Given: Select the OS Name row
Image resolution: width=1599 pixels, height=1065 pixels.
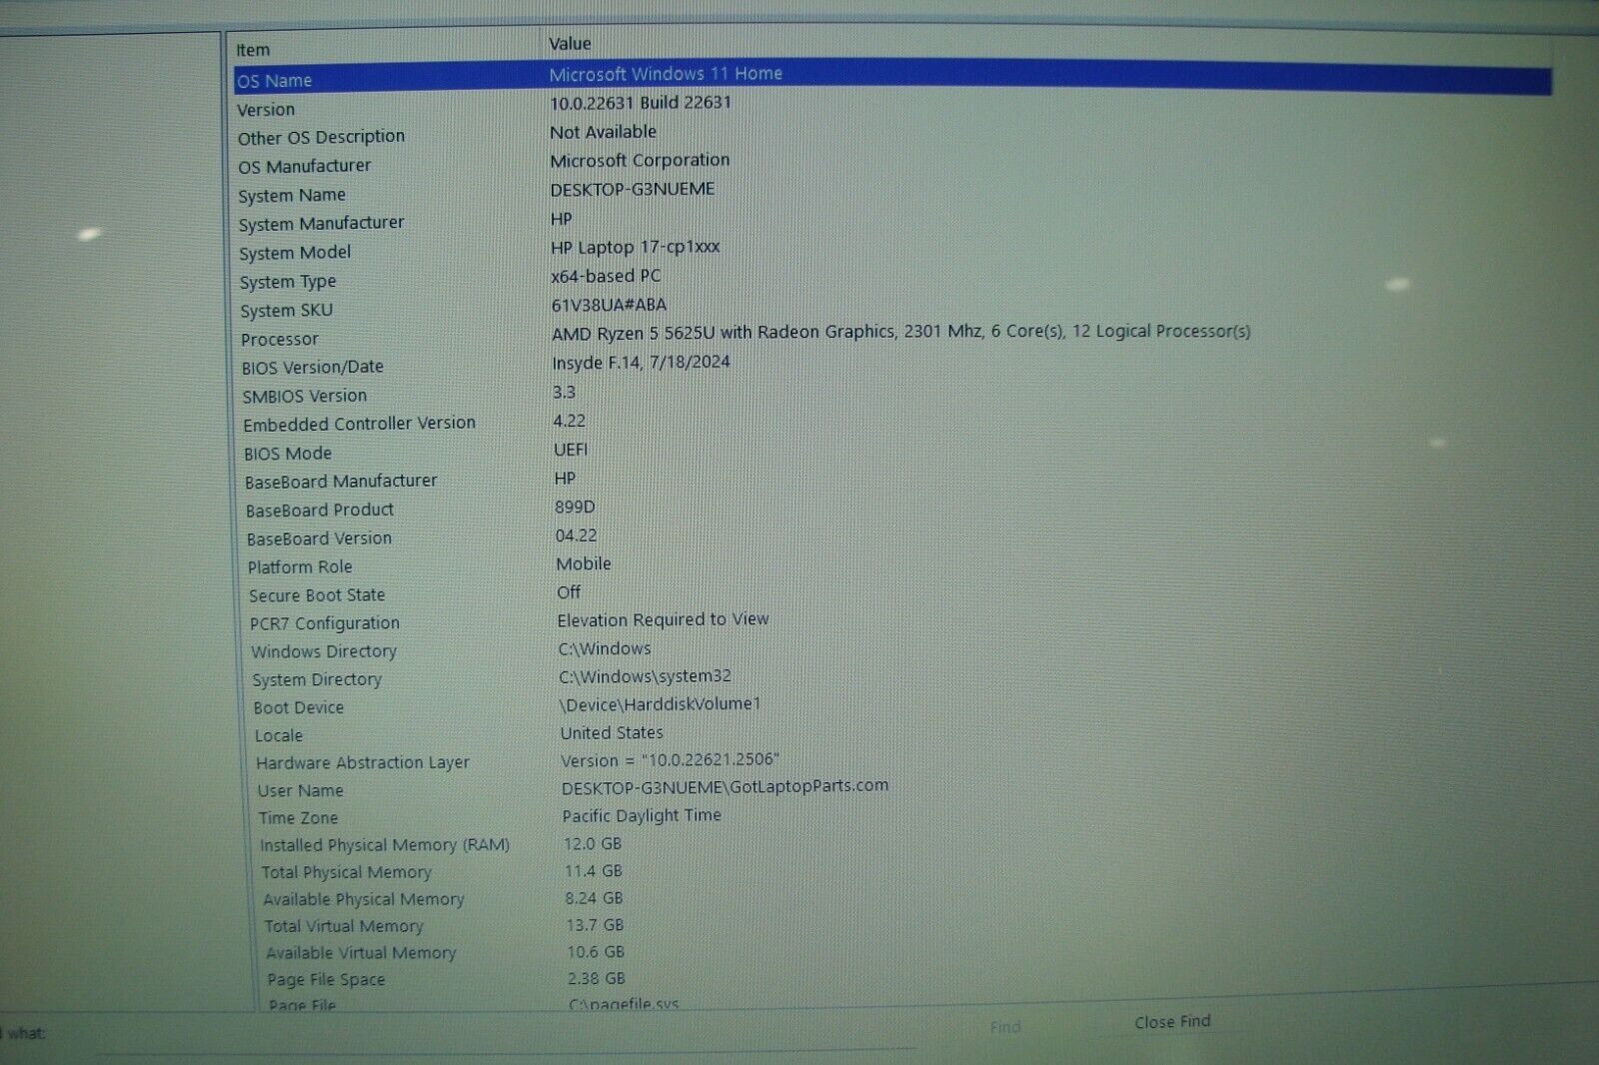Looking at the screenshot, I should (892, 79).
